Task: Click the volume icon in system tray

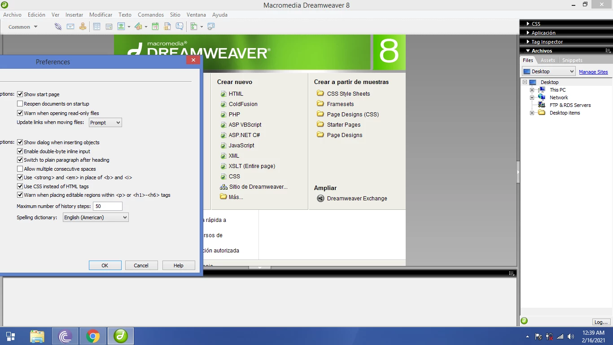Action: (x=571, y=336)
